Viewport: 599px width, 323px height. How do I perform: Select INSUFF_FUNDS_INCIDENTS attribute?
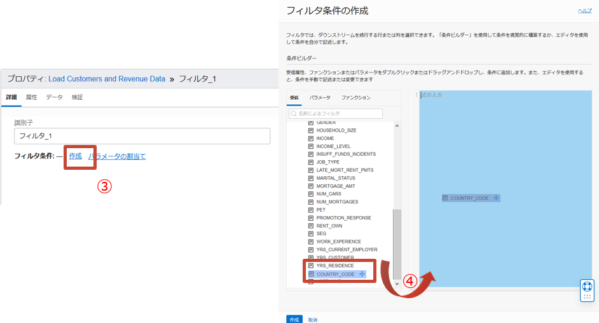point(346,155)
